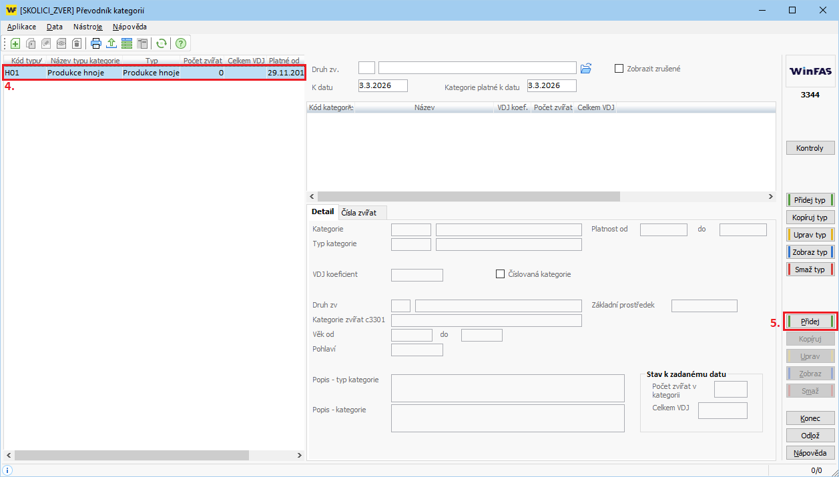Select the H01 Produkce hnoje row

(154, 73)
